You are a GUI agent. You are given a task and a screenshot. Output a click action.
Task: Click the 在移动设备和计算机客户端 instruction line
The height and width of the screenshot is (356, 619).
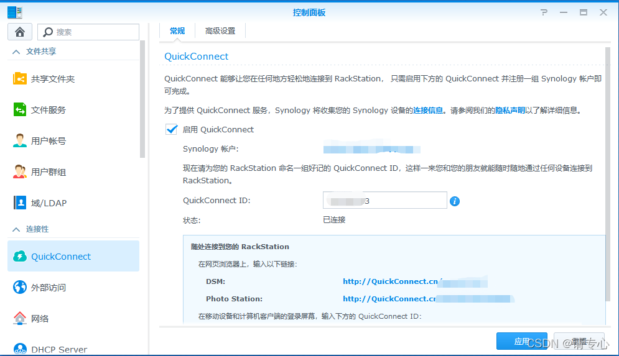tap(310, 316)
